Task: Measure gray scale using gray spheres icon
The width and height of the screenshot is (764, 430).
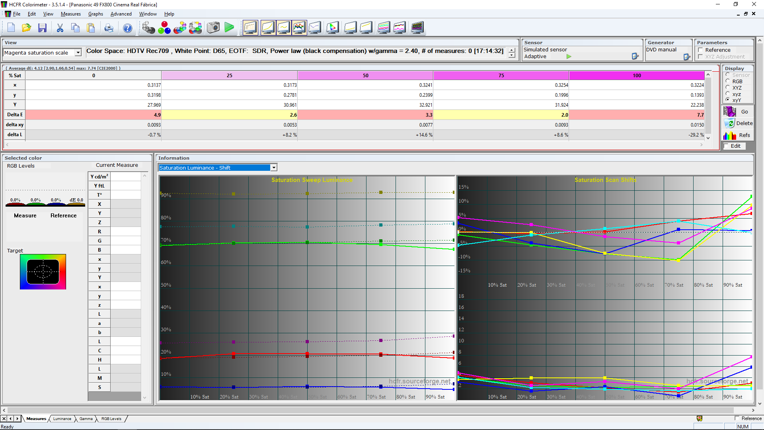Action: point(148,27)
